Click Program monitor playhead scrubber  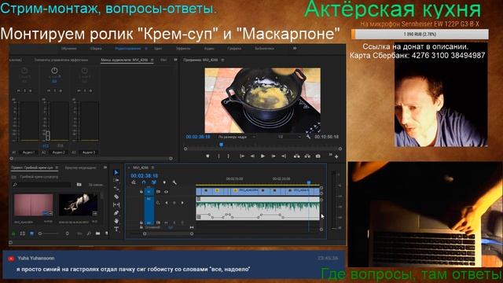221,145
